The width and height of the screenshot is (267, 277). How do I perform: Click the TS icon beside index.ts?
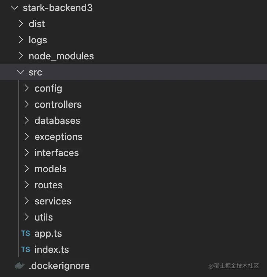pyautogui.click(x=25, y=250)
